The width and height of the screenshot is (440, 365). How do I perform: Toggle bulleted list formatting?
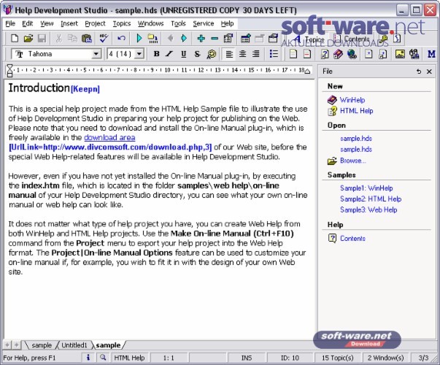coord(274,53)
